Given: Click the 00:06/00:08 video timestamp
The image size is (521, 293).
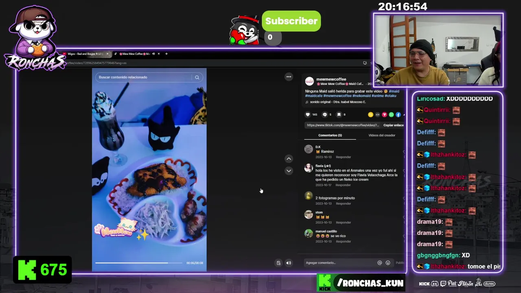Looking at the screenshot, I should pos(195,263).
